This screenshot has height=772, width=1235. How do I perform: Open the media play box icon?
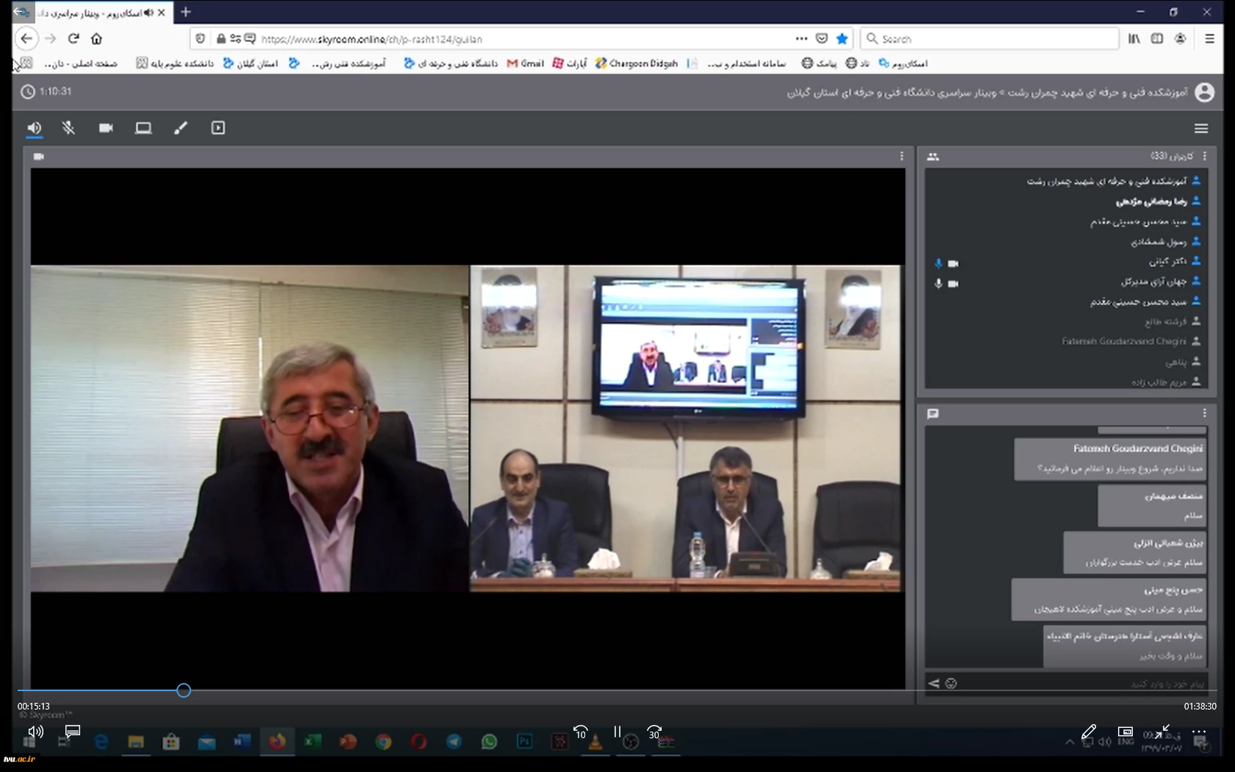218,129
